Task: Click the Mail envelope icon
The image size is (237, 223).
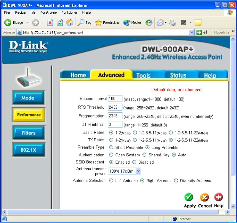Action: pyautogui.click(x=160, y=23)
